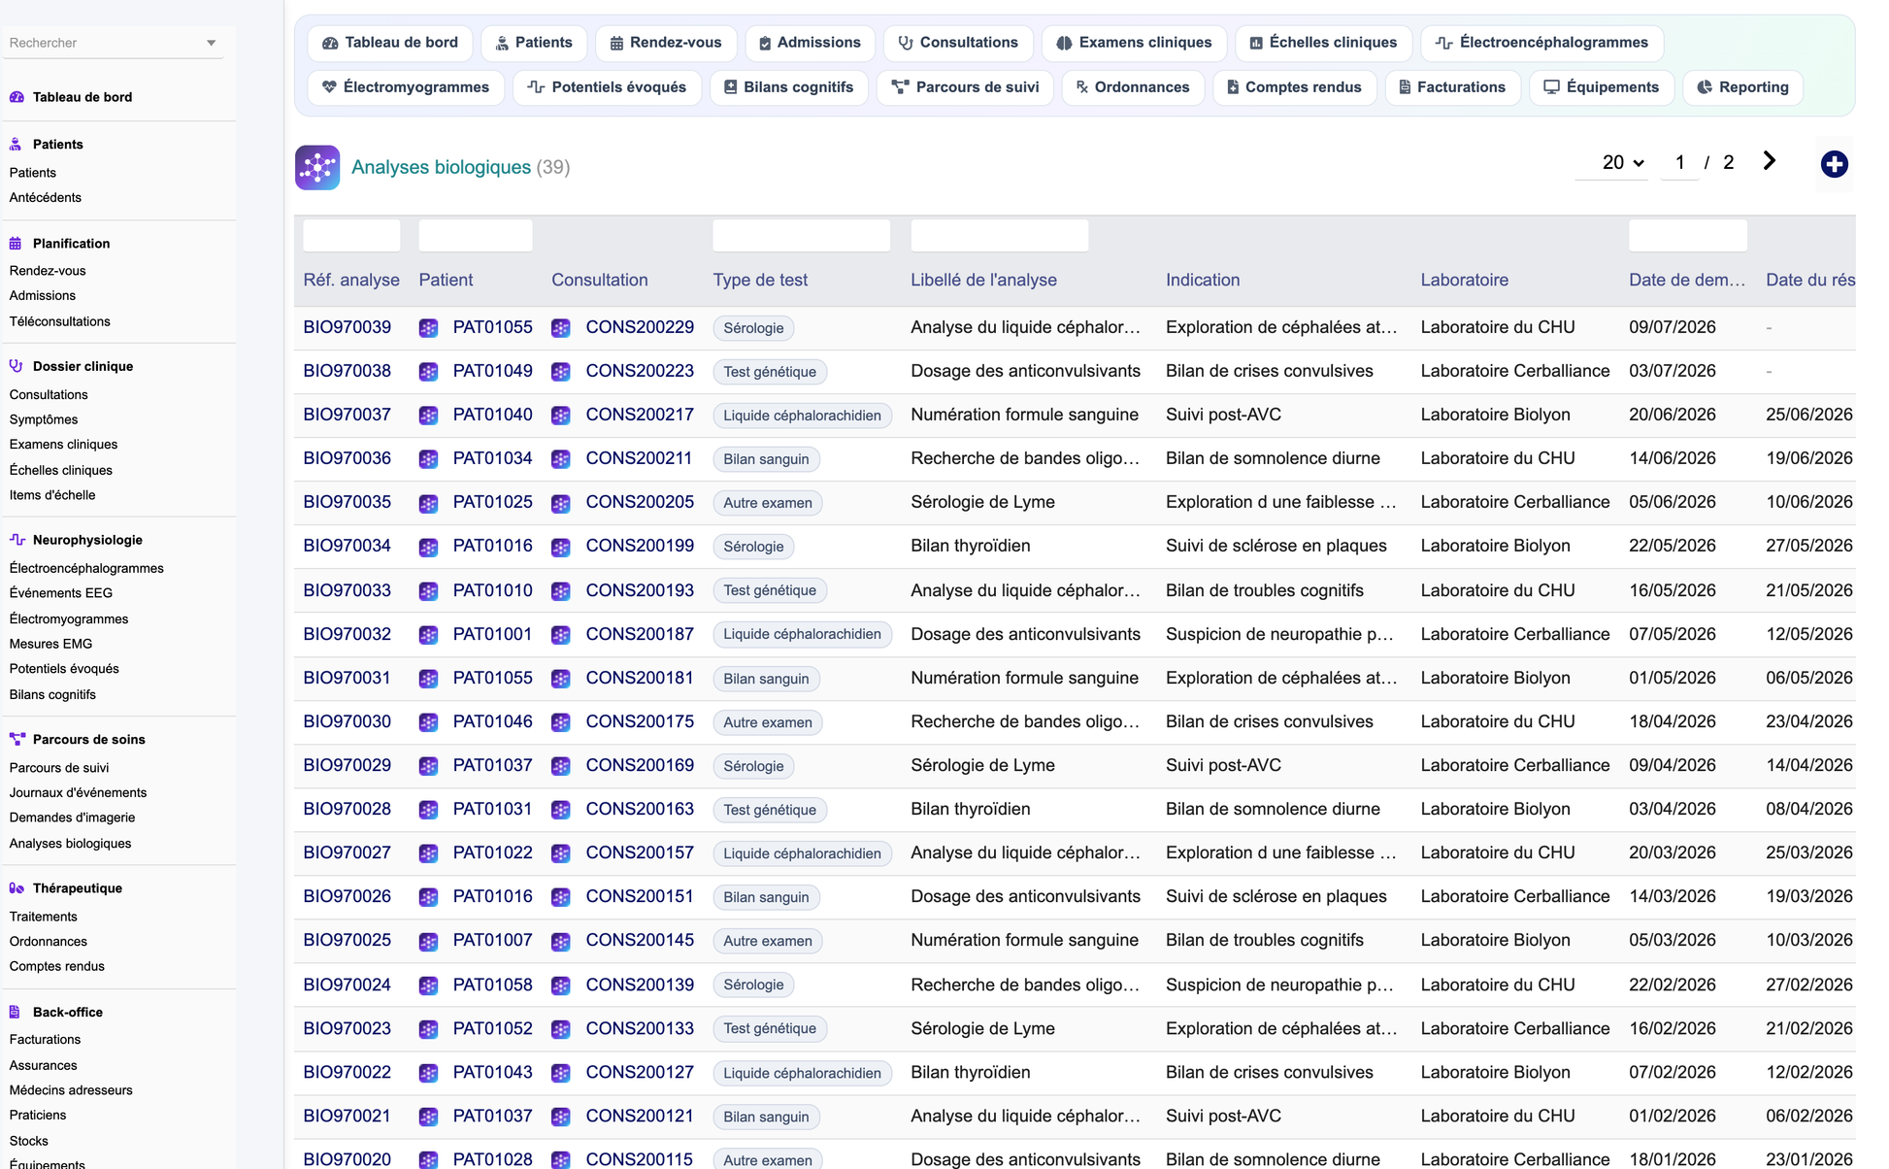Click patient icon next to PAT01034

(x=429, y=459)
